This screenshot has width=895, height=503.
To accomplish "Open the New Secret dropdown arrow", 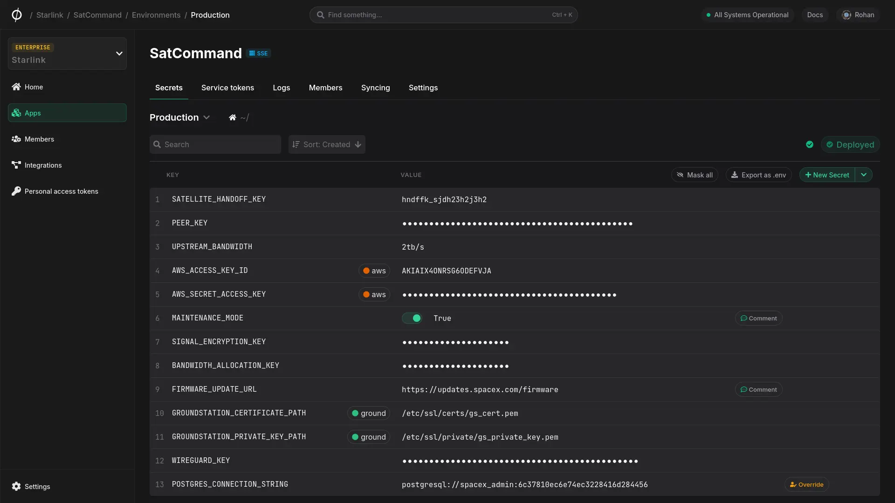I will (x=864, y=175).
